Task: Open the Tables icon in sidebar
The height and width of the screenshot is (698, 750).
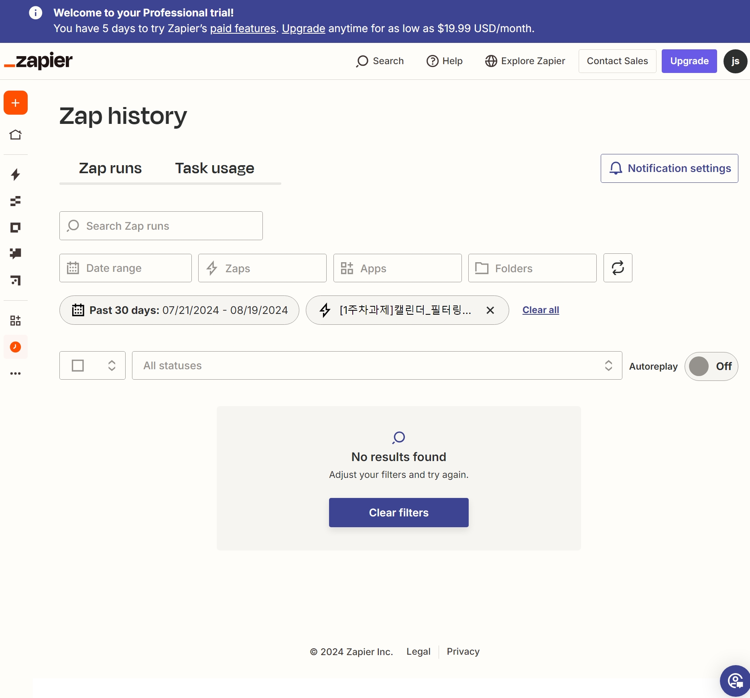Action: [x=16, y=201]
